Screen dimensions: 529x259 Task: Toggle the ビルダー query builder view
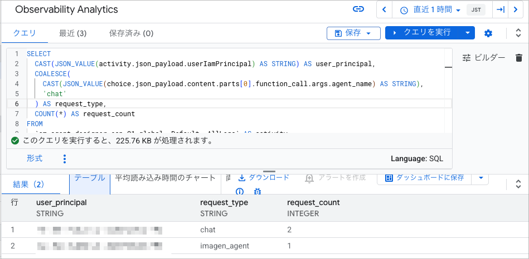click(484, 58)
